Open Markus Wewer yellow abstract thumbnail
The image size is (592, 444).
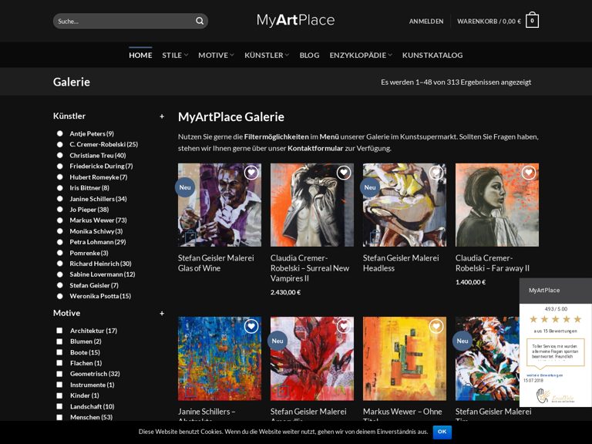405,358
